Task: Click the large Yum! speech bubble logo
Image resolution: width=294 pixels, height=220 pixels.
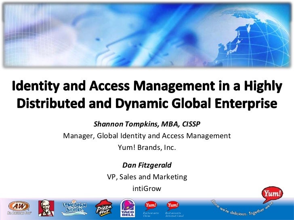Action: click(272, 194)
